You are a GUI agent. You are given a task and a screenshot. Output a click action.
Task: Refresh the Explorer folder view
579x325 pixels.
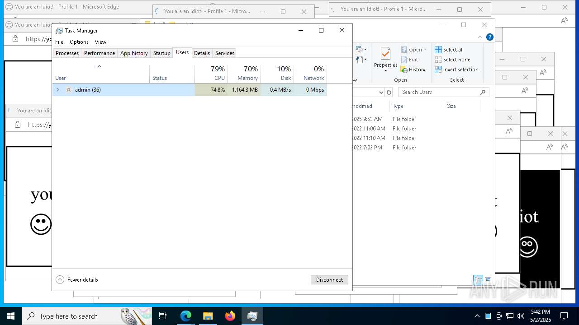(389, 92)
